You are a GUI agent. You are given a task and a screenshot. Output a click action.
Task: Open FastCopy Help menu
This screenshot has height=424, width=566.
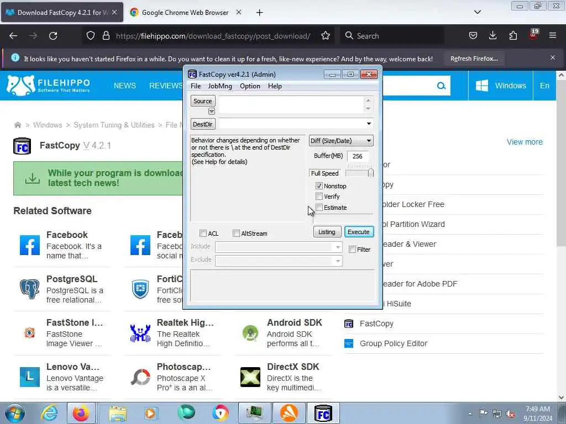coord(275,86)
